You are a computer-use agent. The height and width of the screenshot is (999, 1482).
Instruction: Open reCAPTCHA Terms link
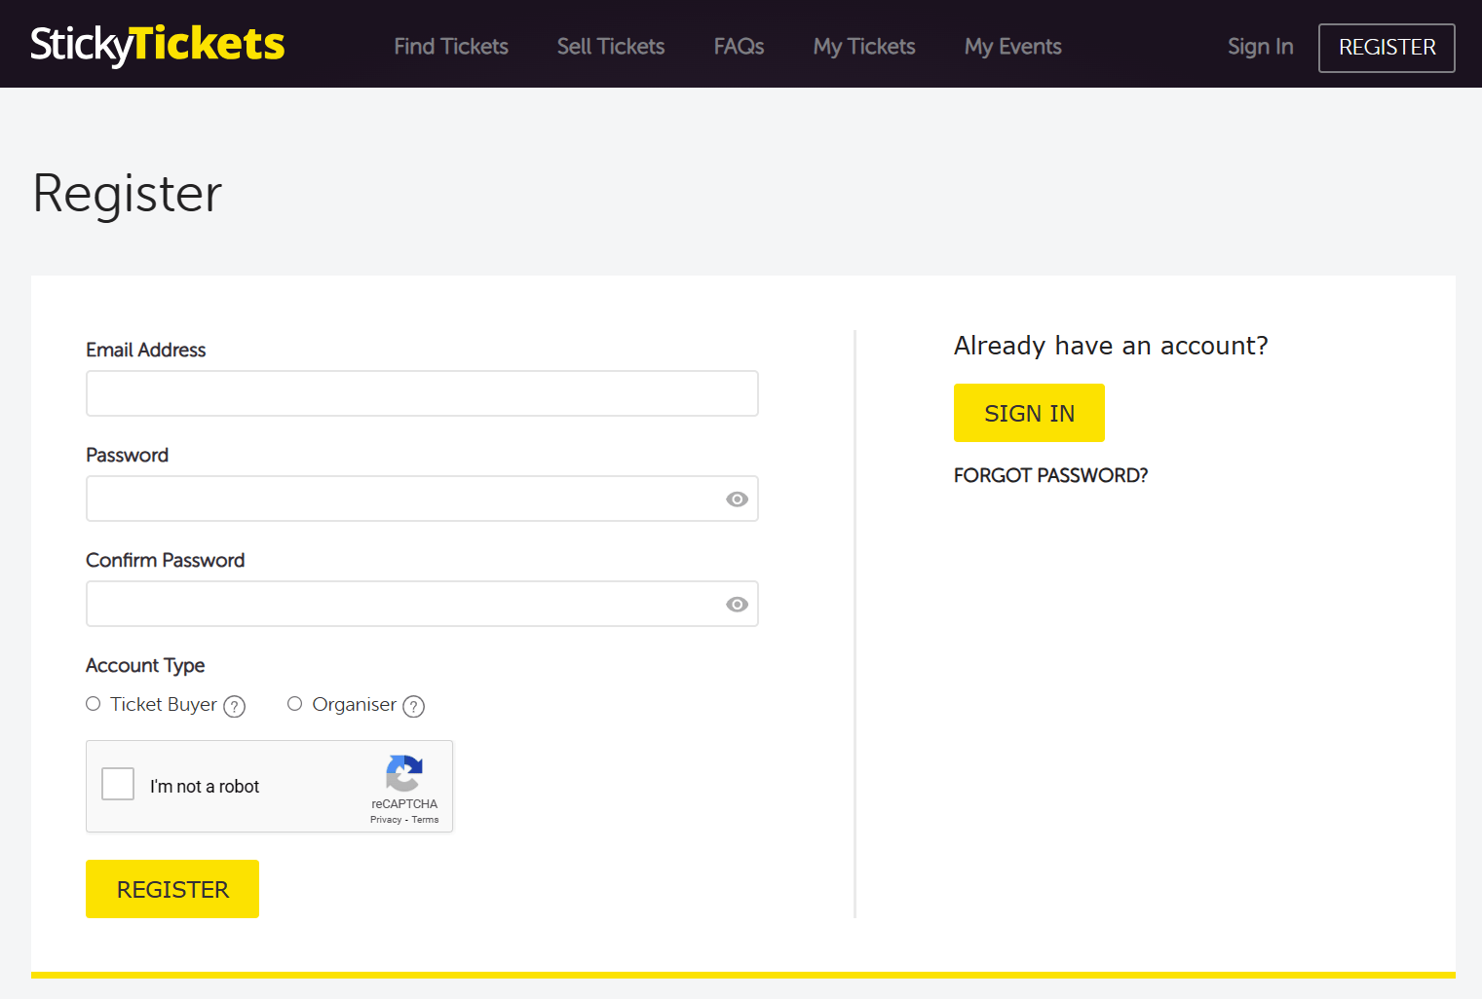(x=425, y=820)
